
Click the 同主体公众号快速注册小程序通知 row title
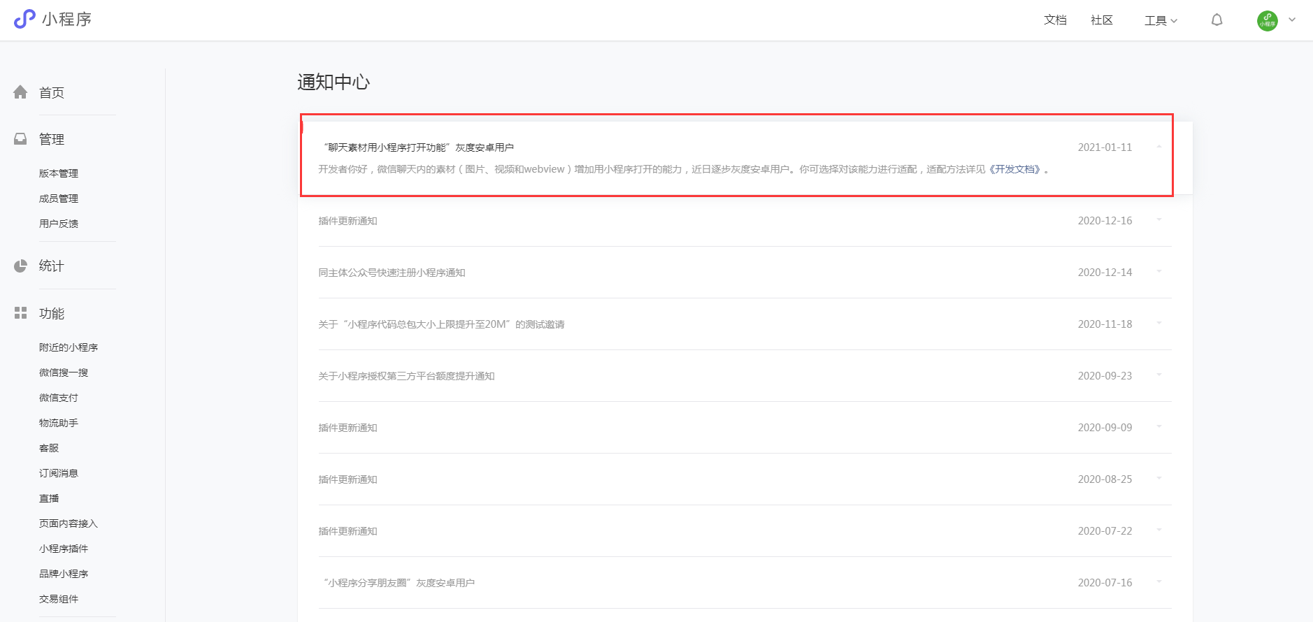tap(392, 273)
